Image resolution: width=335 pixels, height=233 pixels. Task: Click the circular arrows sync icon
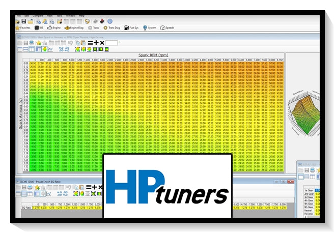(x=87, y=21)
